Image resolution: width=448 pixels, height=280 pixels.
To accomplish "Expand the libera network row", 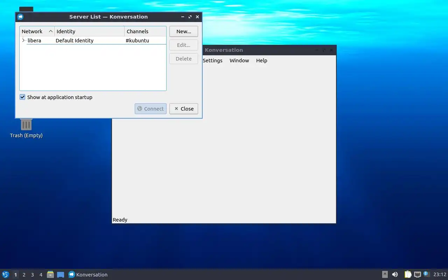I will (x=23, y=40).
